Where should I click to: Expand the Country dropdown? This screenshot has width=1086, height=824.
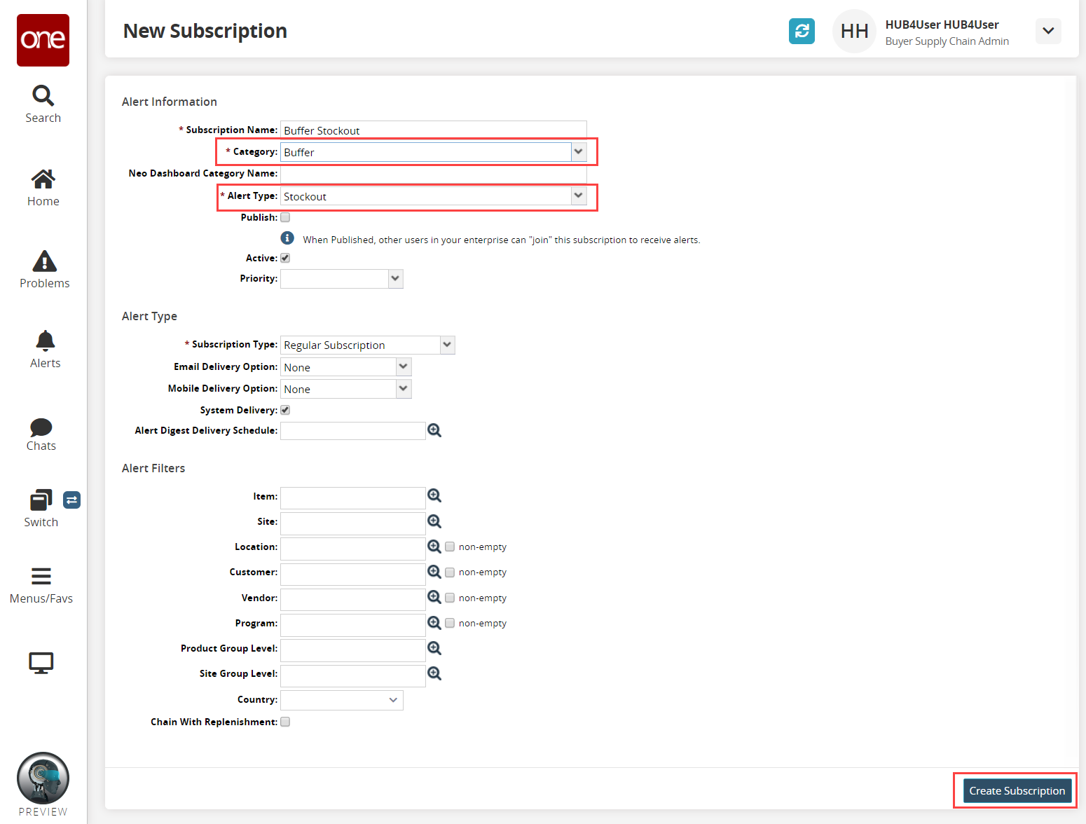[x=393, y=700]
